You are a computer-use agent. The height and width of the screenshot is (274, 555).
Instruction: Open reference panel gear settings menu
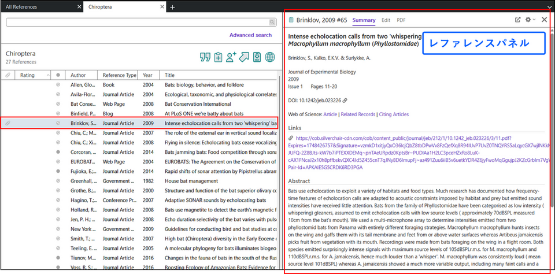[530, 20]
